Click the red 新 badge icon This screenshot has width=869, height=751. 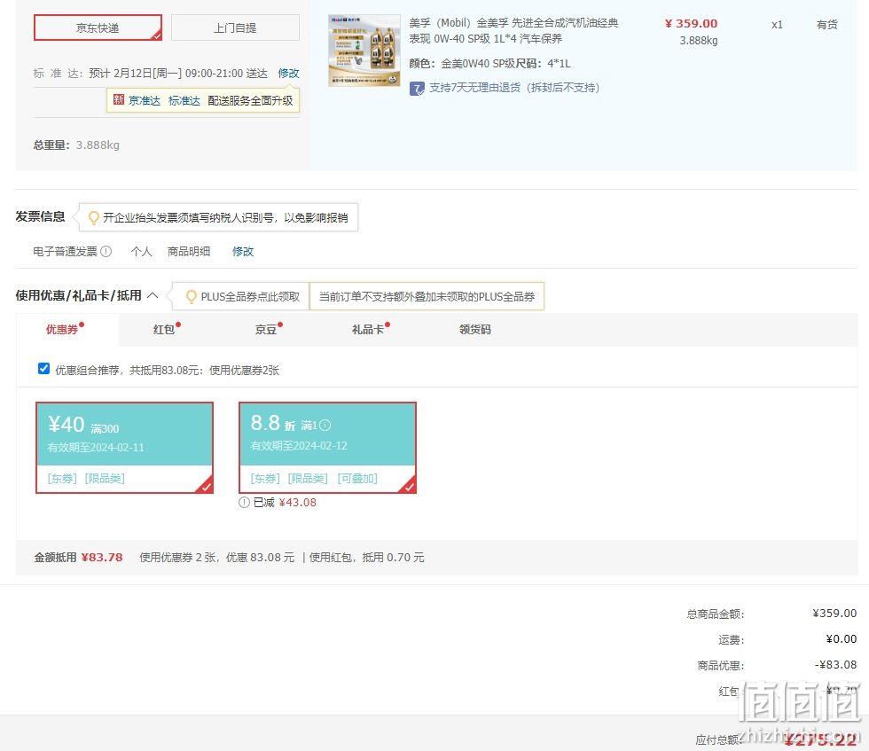pos(119,100)
